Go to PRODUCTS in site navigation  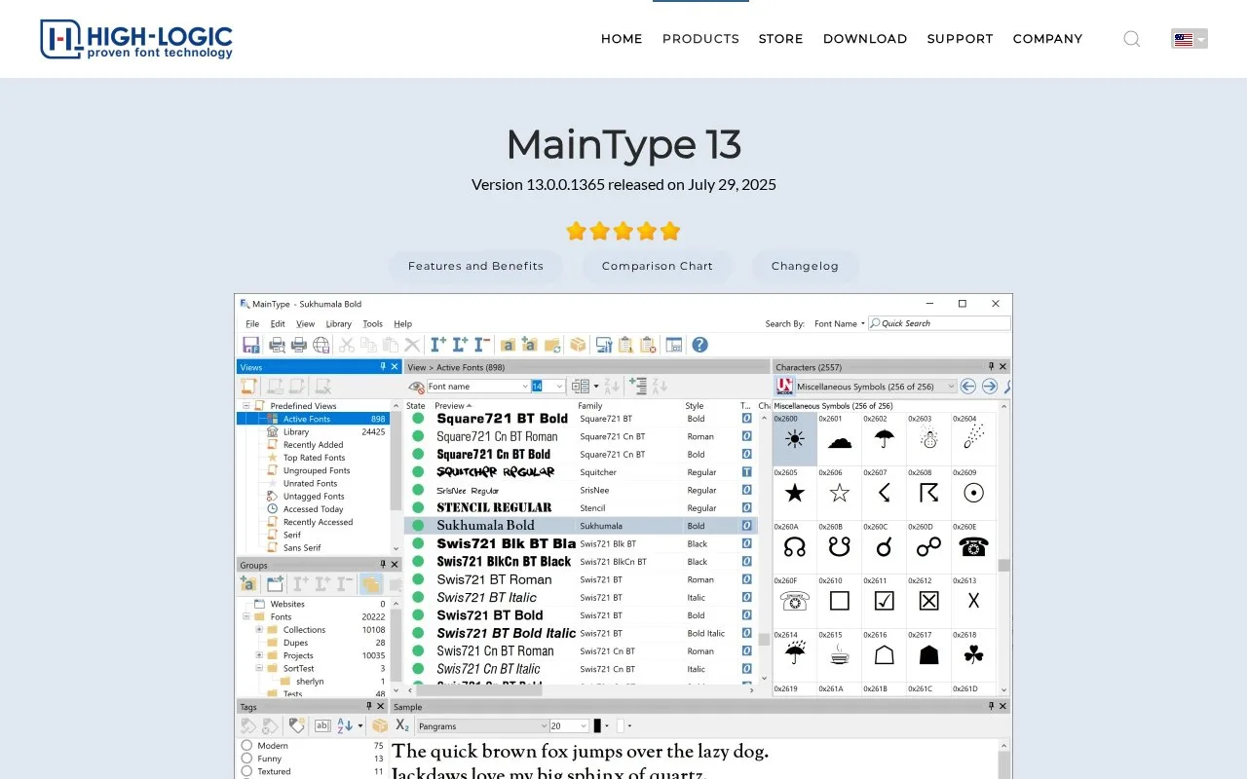click(700, 39)
